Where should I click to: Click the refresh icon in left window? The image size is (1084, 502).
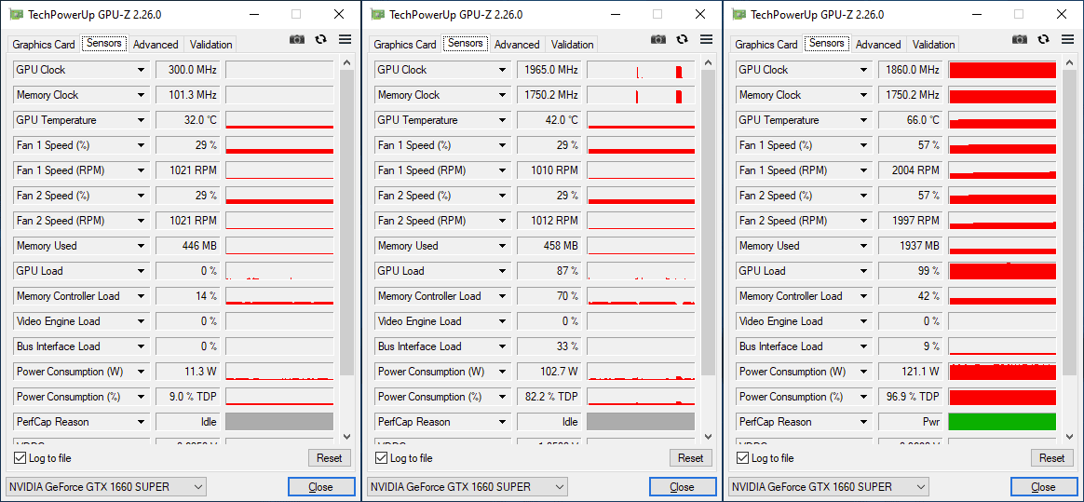point(321,39)
